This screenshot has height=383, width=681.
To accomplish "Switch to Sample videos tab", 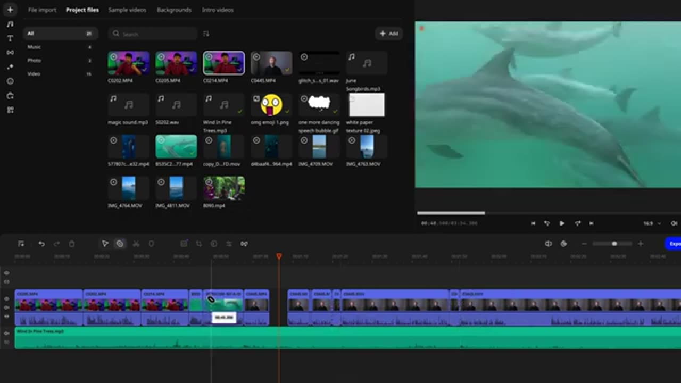I will [x=127, y=10].
